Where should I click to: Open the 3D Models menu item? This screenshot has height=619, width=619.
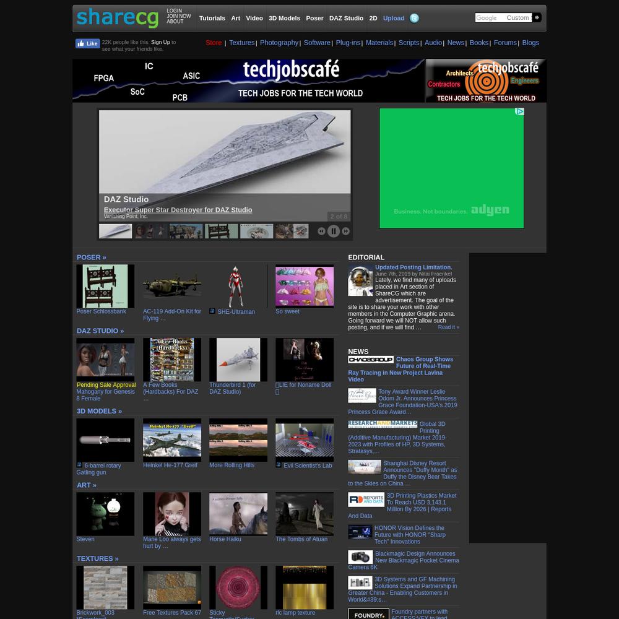(284, 18)
